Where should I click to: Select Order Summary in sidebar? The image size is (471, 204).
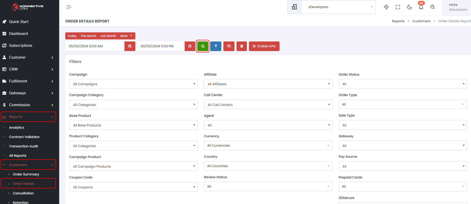click(x=26, y=174)
